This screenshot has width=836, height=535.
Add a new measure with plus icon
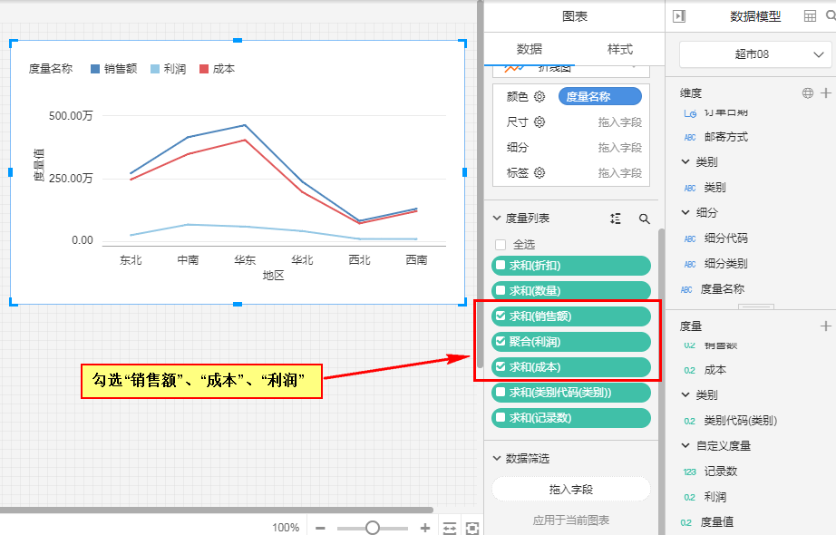pyautogui.click(x=825, y=326)
